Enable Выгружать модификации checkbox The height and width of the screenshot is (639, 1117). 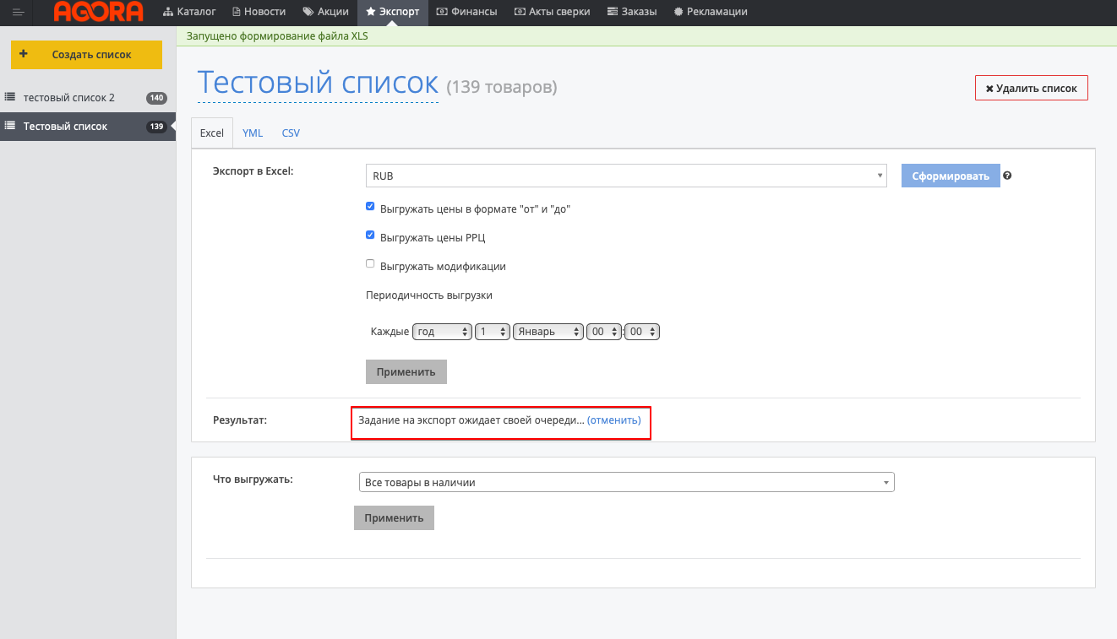[370, 264]
